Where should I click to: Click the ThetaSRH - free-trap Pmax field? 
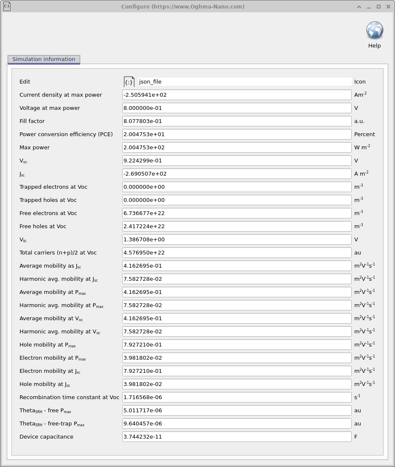pyautogui.click(x=237, y=423)
